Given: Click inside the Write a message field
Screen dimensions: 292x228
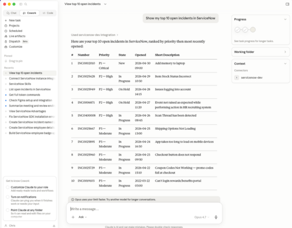Looking at the screenshot, I should (144, 209).
